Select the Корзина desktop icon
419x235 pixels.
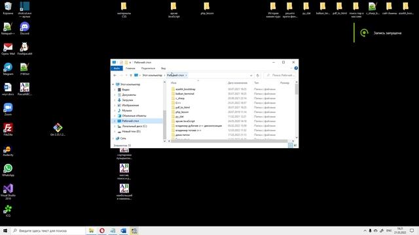pos(8,8)
